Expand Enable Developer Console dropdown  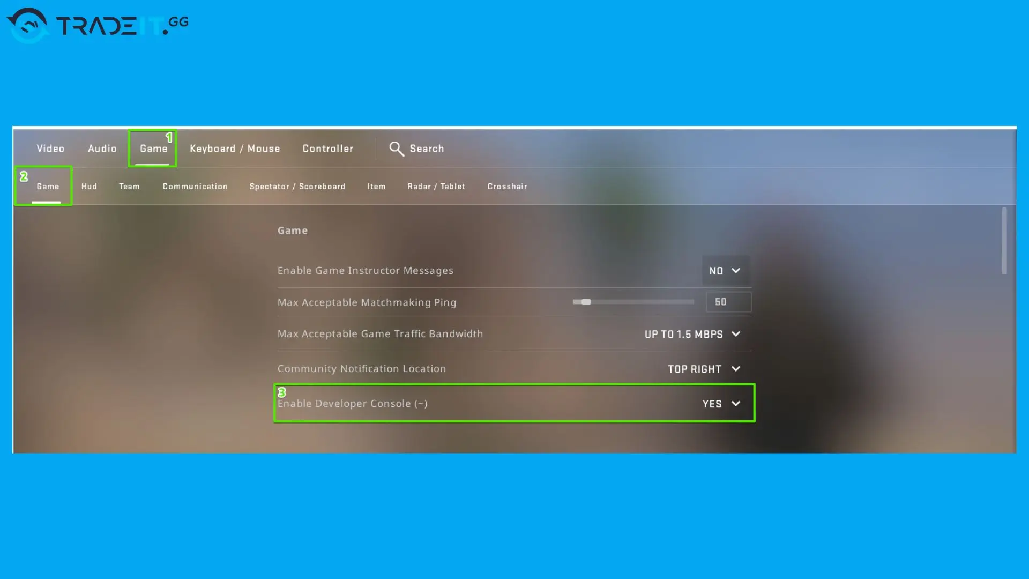721,404
